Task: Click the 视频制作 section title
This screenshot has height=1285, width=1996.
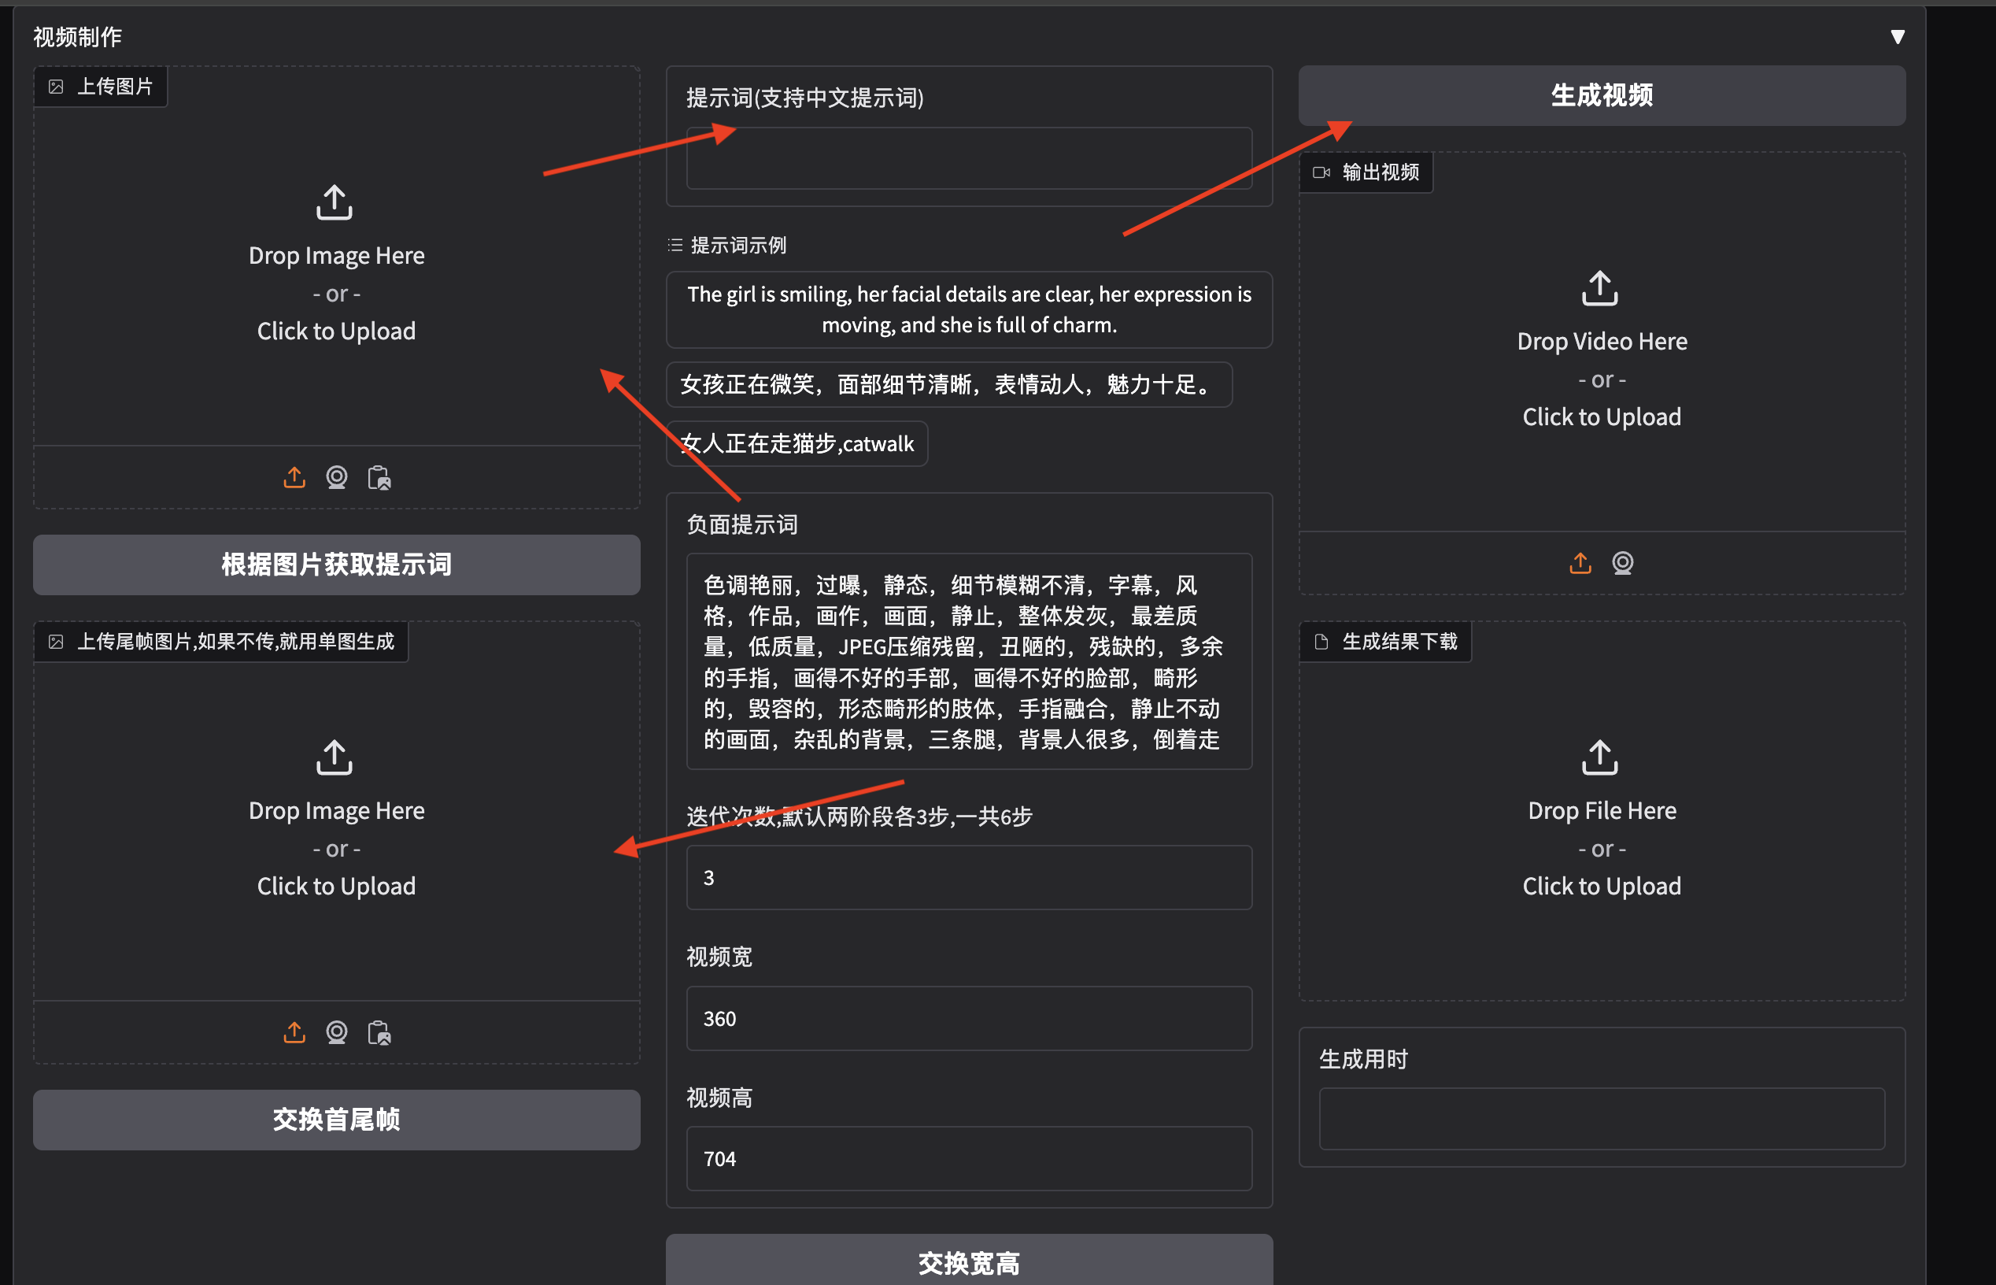Action: click(76, 37)
